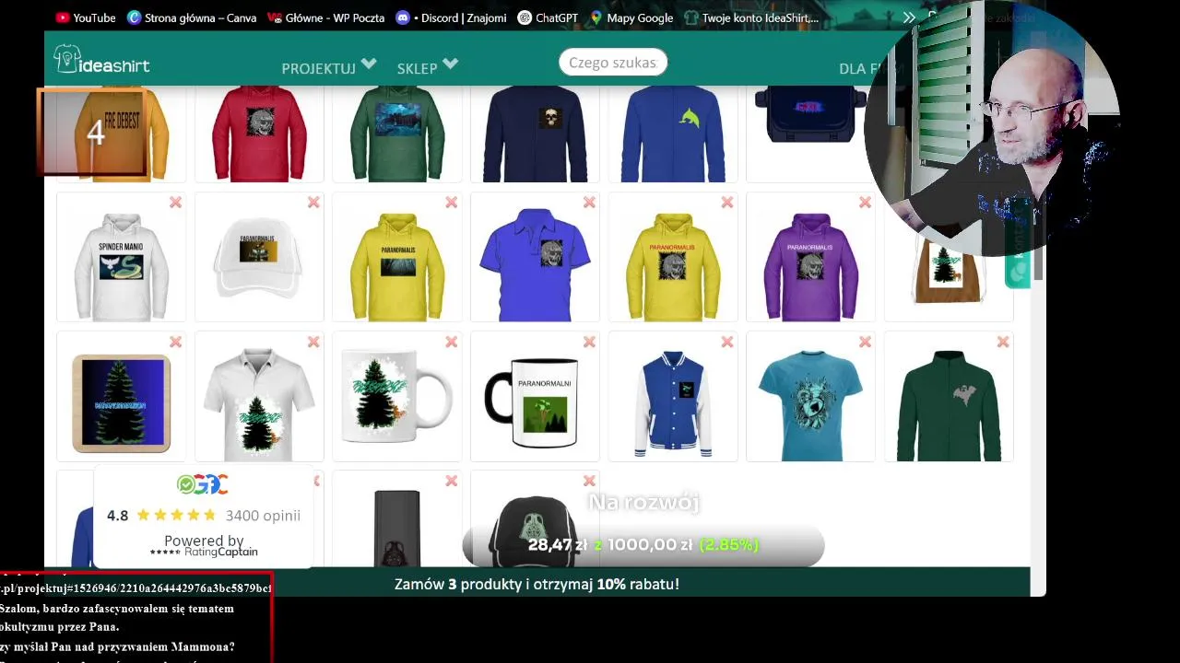This screenshot has width=1180, height=663.
Task: Expand the SKLEP menu
Action: point(428,67)
